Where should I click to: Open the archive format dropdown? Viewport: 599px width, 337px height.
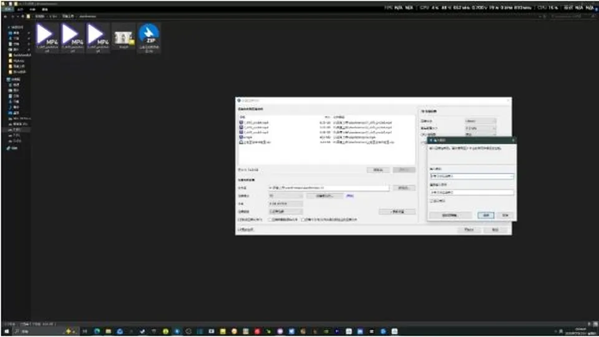(x=285, y=196)
